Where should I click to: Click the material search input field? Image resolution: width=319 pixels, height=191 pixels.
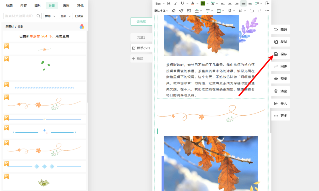pyautogui.click(x=19, y=16)
